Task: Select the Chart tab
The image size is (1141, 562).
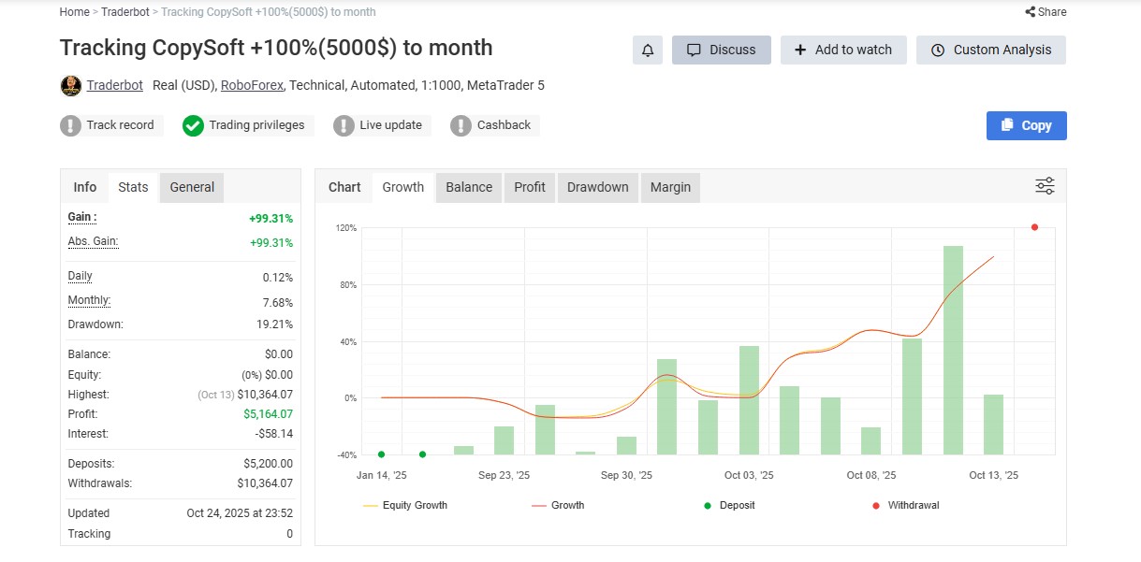Action: point(344,187)
